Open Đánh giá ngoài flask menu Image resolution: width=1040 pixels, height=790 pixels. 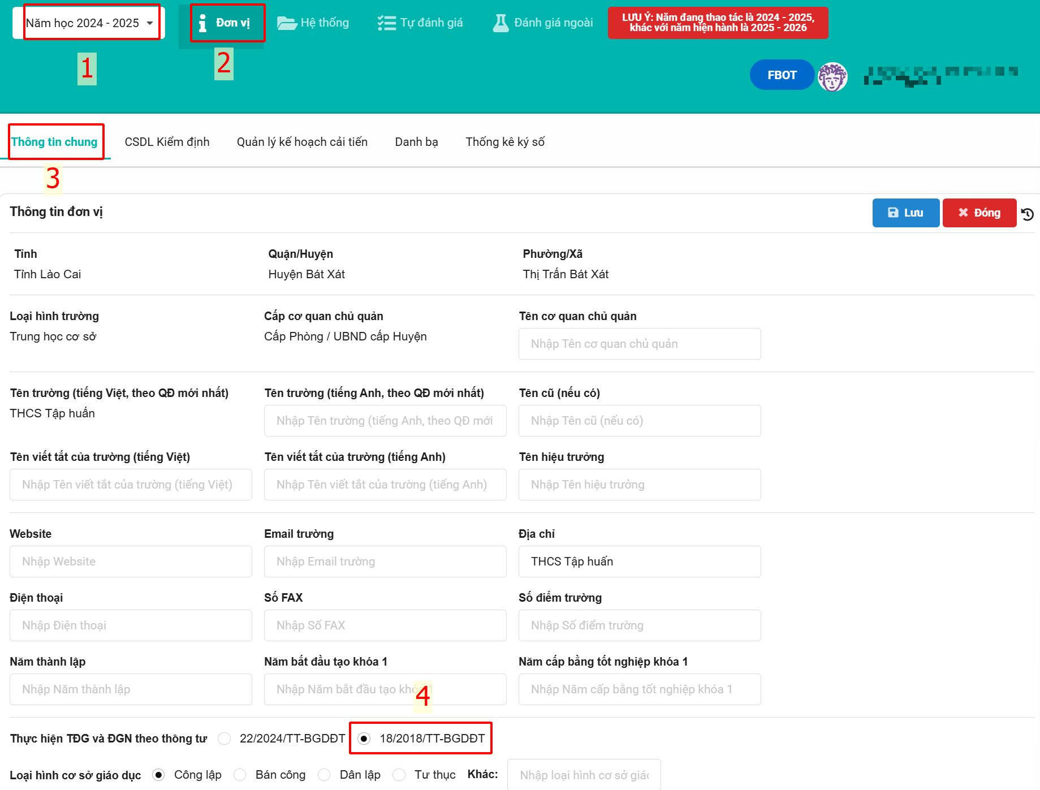543,23
